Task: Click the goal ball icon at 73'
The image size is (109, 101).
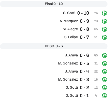Action: click(104, 21)
